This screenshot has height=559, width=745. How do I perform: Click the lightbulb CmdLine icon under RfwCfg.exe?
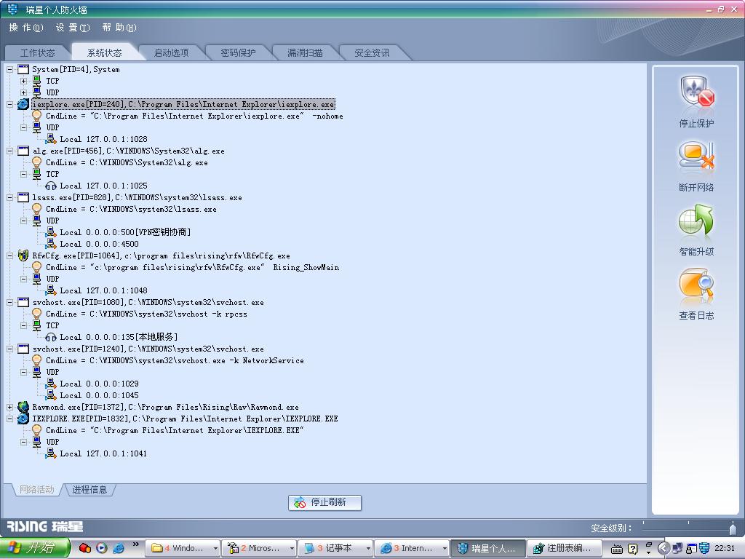click(36, 267)
